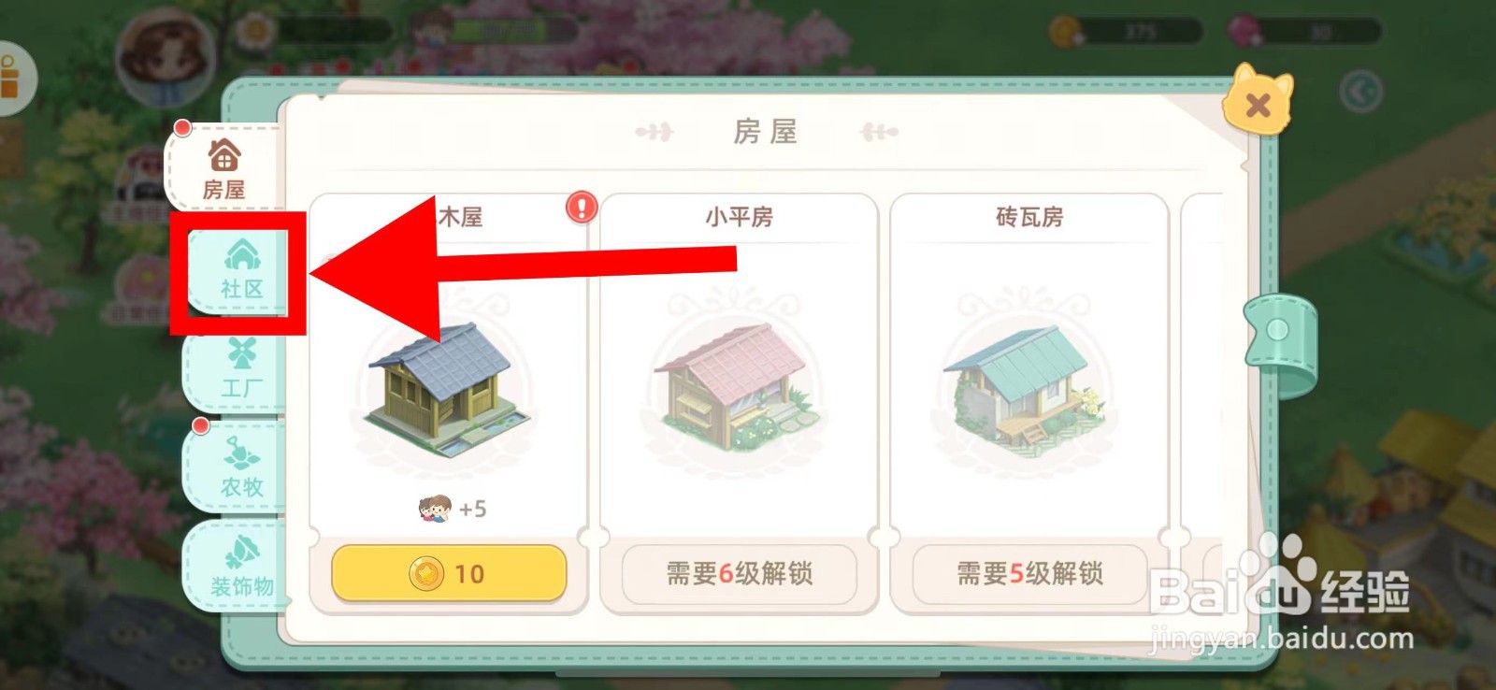Tap the 需要6级解锁 locked button
The width and height of the screenshot is (1496, 690).
[x=740, y=573]
